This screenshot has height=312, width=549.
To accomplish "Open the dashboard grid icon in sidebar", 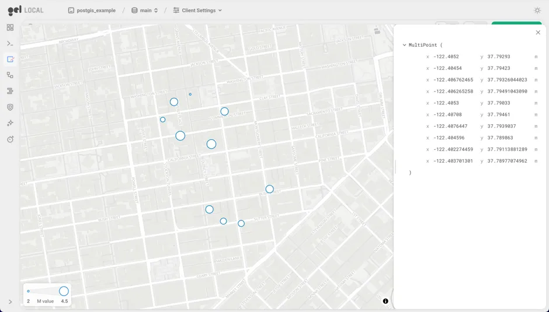I will click(x=10, y=27).
